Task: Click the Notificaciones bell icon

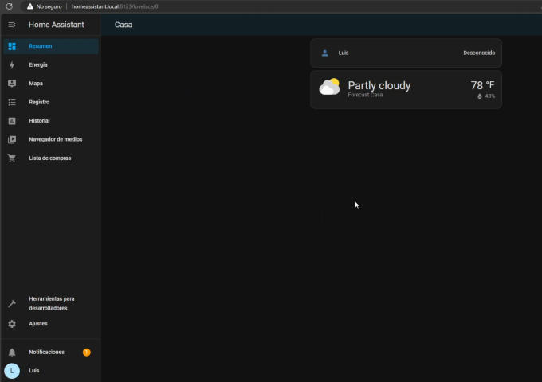Action: pos(12,352)
